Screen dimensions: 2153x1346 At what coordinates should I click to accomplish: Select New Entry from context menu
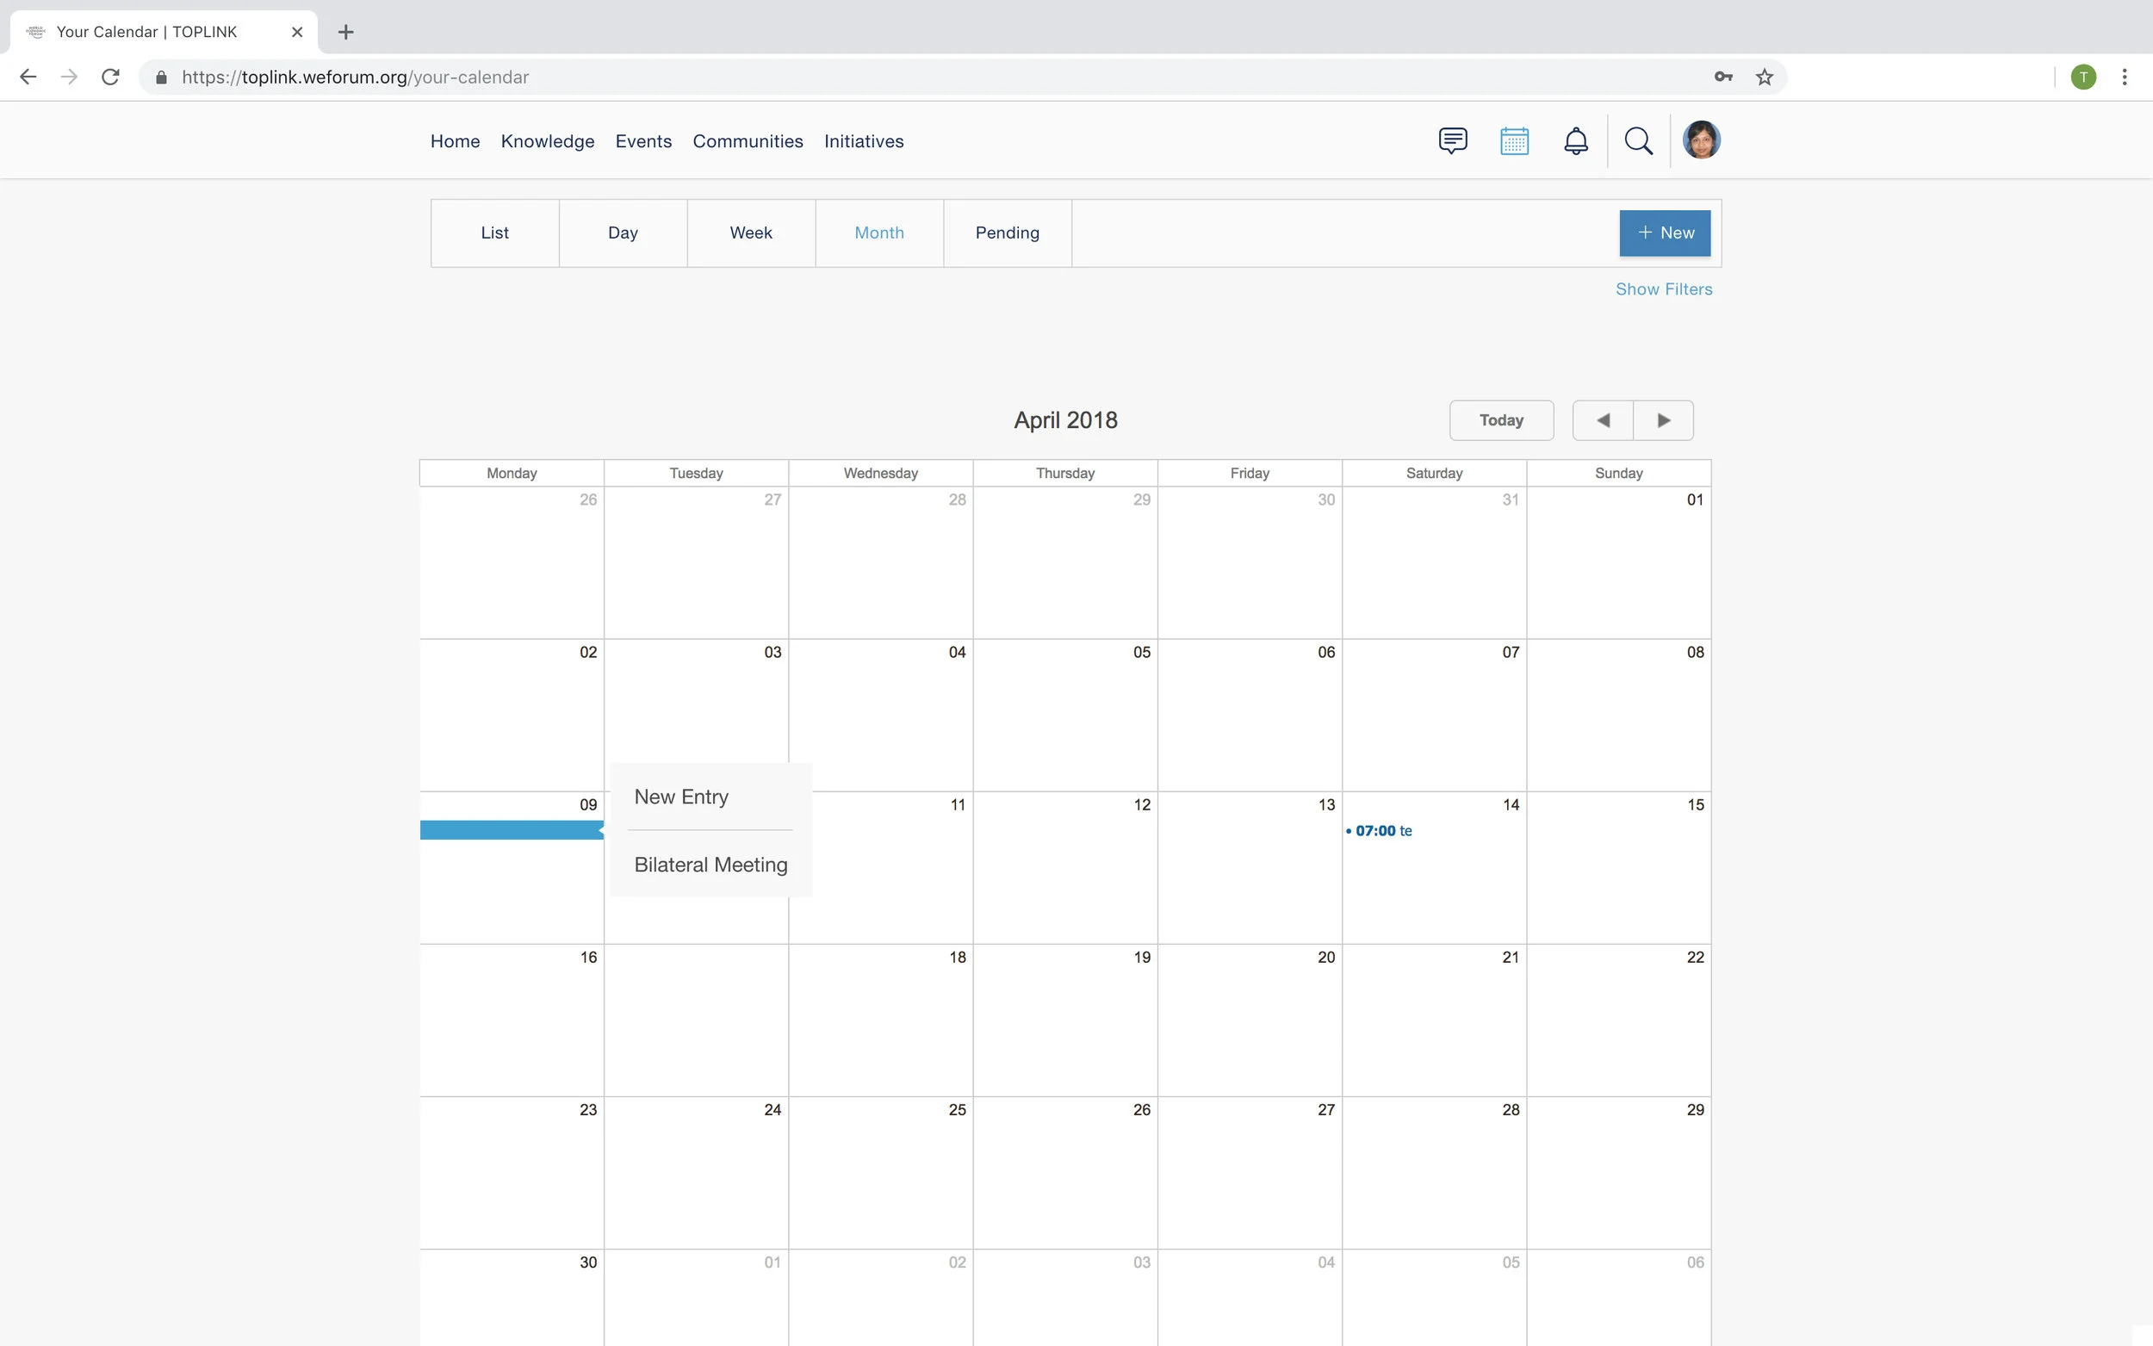tap(681, 797)
